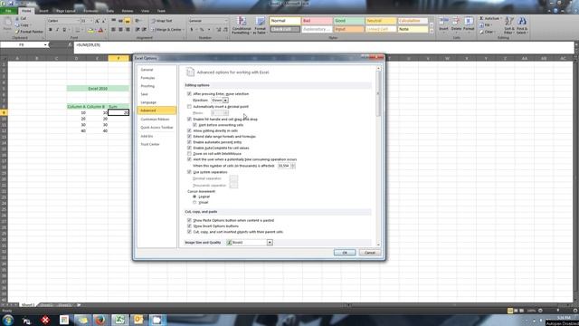Click the cells-affected threshold spinner
The height and width of the screenshot is (326, 579).
[x=293, y=166]
